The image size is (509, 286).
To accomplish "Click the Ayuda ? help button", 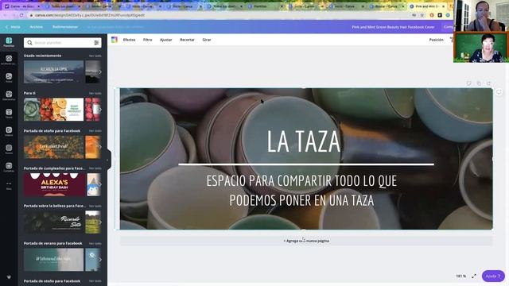I will (493, 276).
